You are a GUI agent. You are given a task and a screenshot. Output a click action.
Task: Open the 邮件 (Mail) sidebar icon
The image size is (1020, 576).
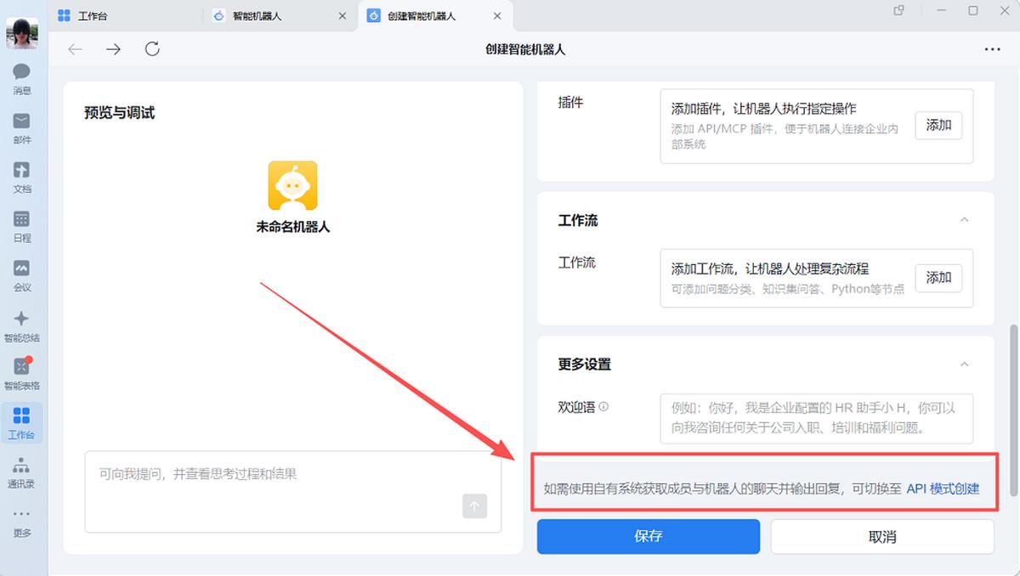tap(22, 127)
